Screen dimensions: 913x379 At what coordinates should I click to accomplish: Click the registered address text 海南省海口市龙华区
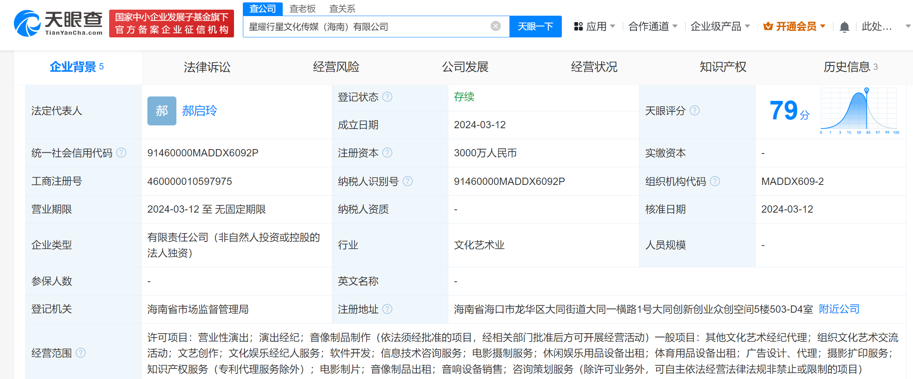(634, 309)
